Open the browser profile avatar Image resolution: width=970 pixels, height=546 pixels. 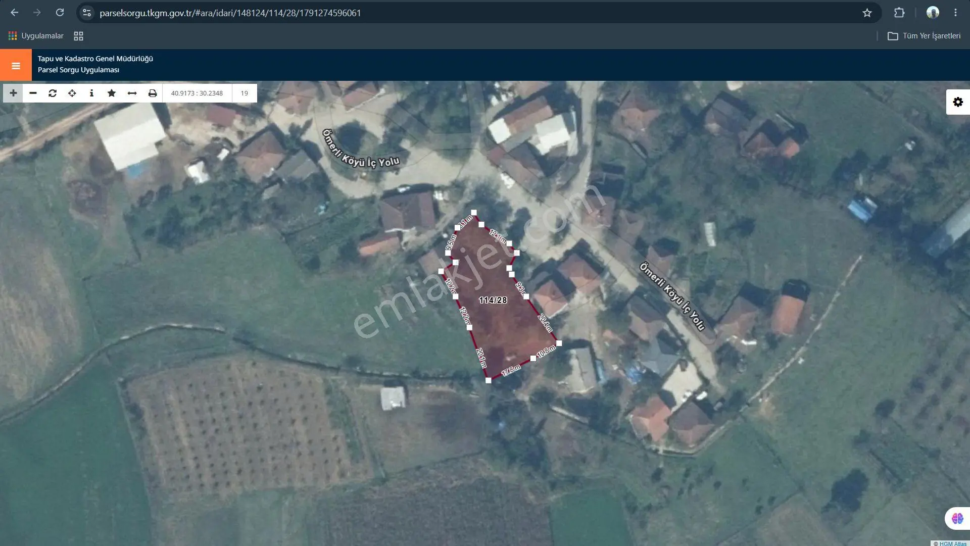pyautogui.click(x=933, y=13)
